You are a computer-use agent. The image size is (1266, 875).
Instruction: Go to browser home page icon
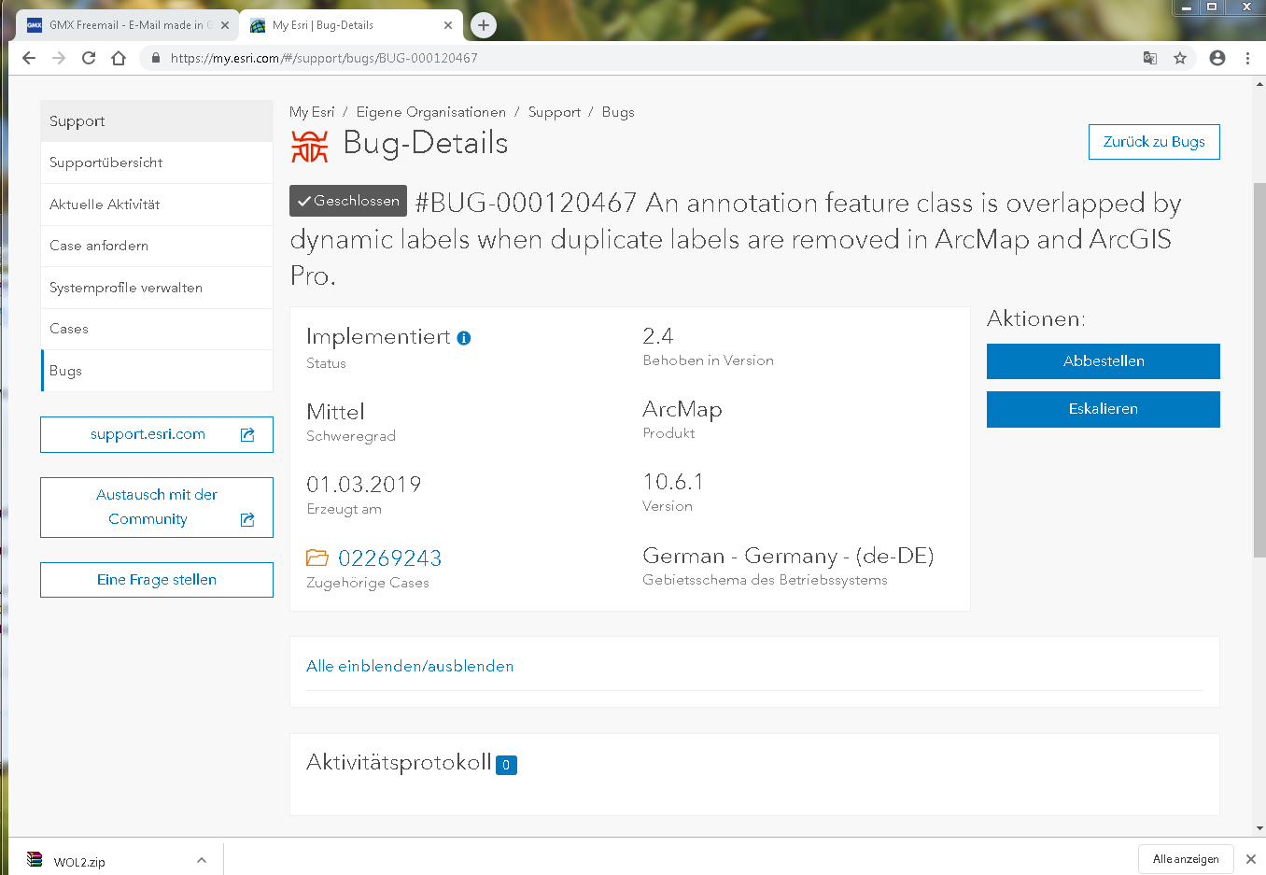[x=119, y=58]
